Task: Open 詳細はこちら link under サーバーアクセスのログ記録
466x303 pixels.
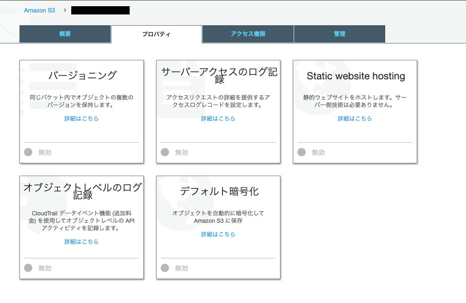Action: tap(218, 119)
